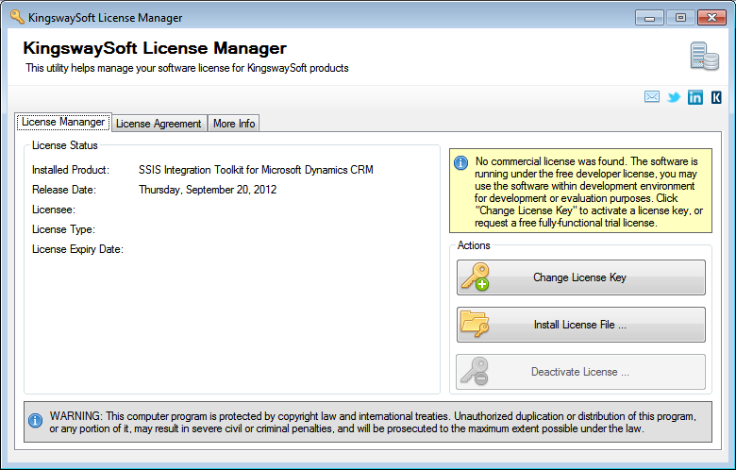The image size is (736, 470).
Task: Click the 'This utility helps manage' subtitle
Action: [187, 68]
